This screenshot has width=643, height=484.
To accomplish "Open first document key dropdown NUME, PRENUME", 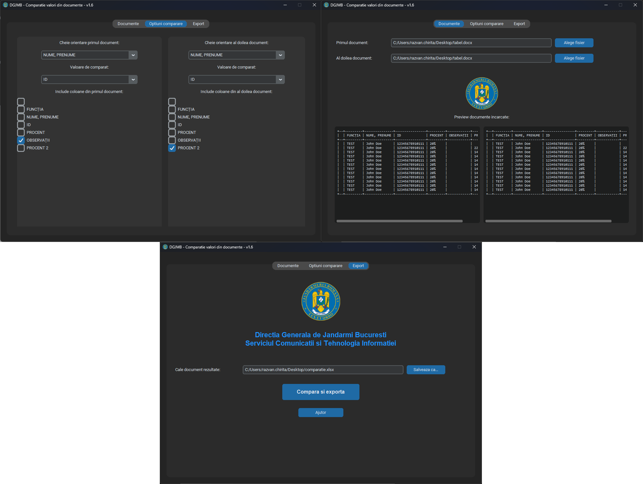I will [x=89, y=55].
